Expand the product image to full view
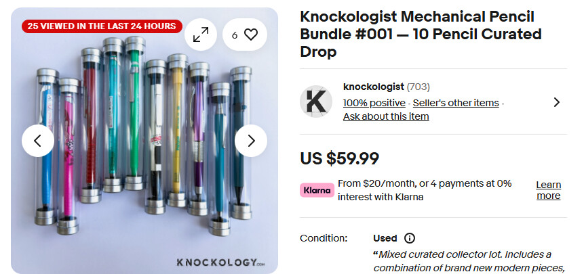Viewport: 584px width, 274px height. [x=201, y=35]
